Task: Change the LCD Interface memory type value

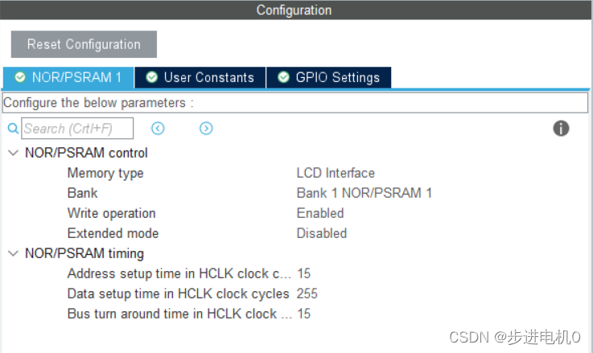Action: pyautogui.click(x=336, y=173)
